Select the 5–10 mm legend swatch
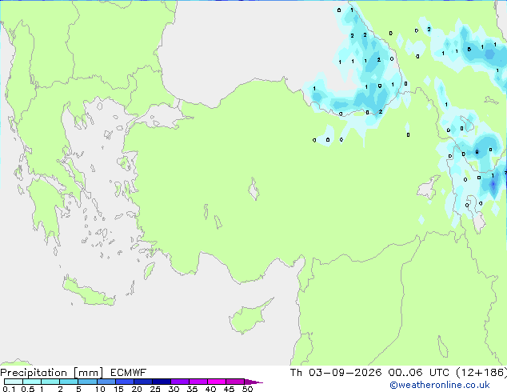 point(87,382)
